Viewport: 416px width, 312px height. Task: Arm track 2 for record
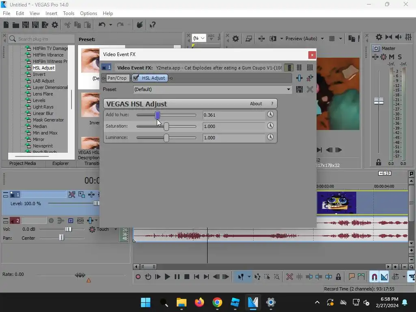point(51,221)
